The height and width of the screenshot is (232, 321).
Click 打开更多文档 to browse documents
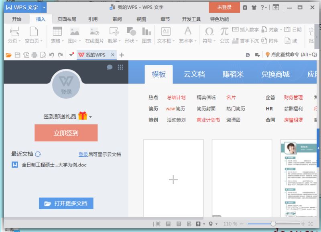click(x=66, y=203)
